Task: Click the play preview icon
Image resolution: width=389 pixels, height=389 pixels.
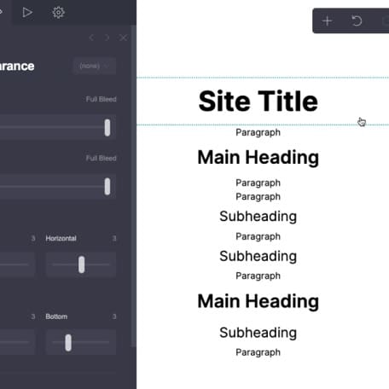Action: coord(27,13)
